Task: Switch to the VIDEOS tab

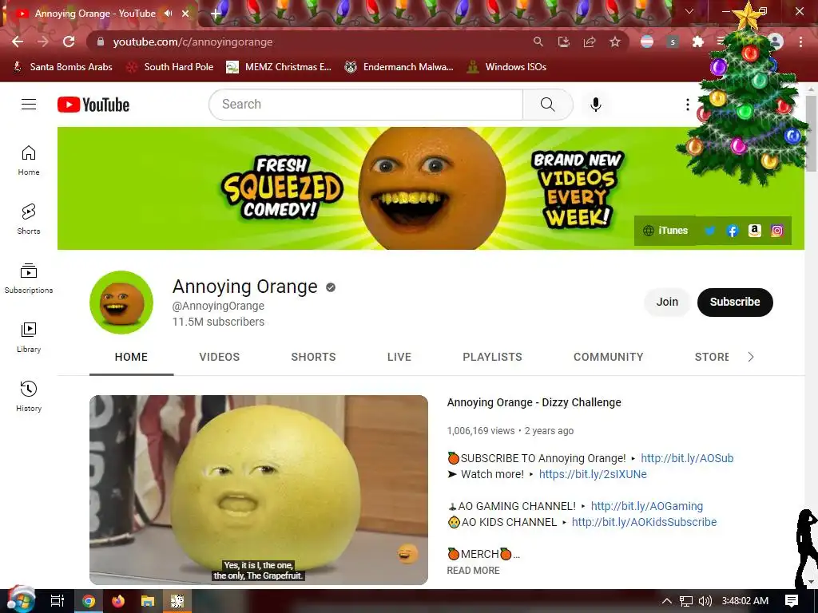Action: [220, 357]
